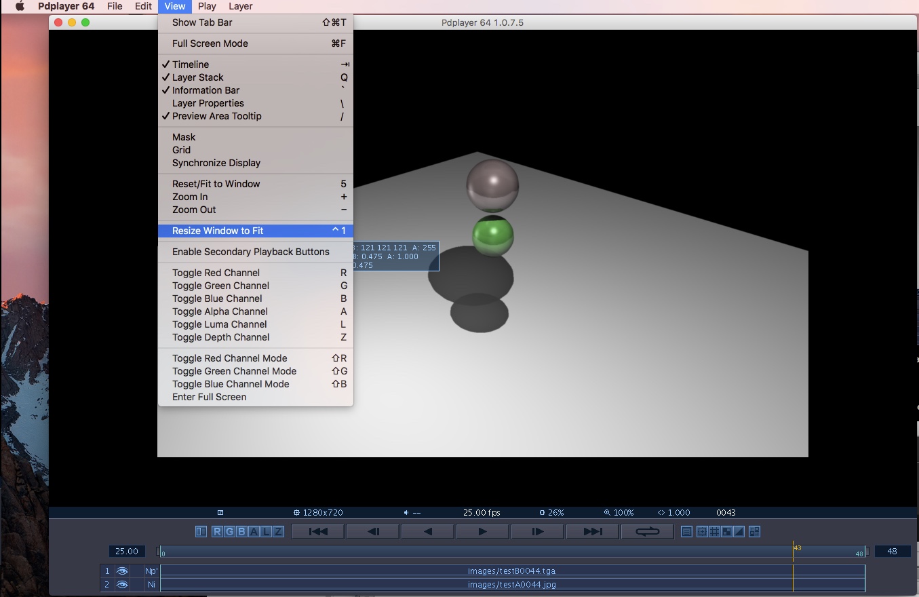Choose Toggle Red Channel menu item

256,273
